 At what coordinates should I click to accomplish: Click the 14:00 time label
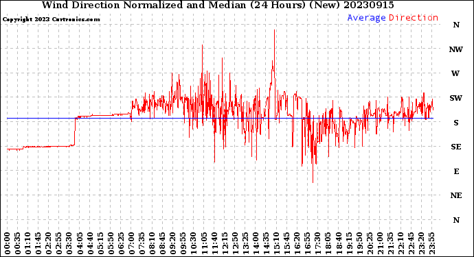point(256,243)
